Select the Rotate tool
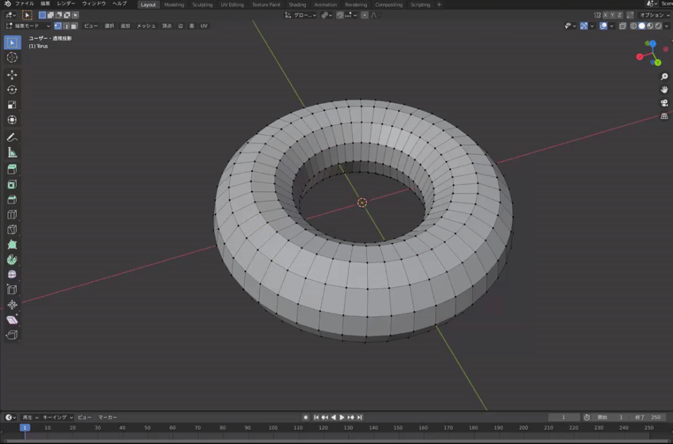 [x=12, y=89]
